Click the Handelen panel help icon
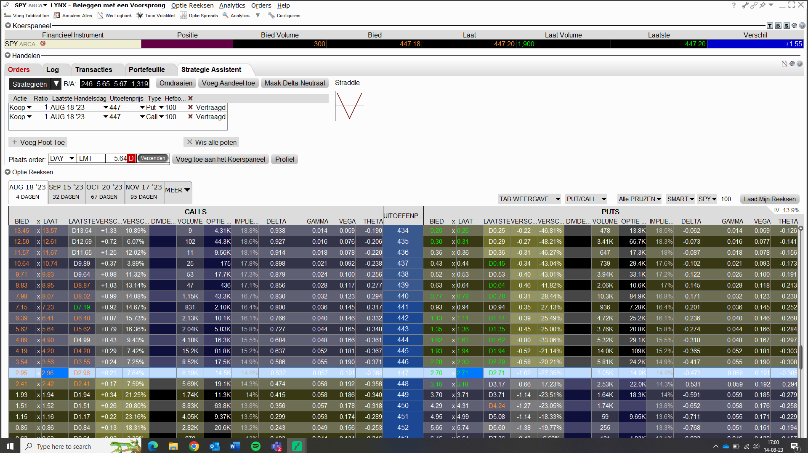 (800, 64)
